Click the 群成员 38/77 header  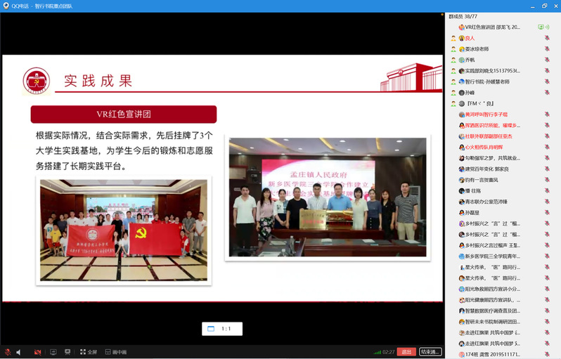(465, 15)
